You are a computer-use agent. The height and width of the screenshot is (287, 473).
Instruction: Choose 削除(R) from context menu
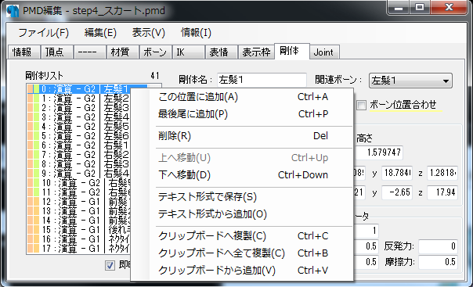tap(242, 136)
